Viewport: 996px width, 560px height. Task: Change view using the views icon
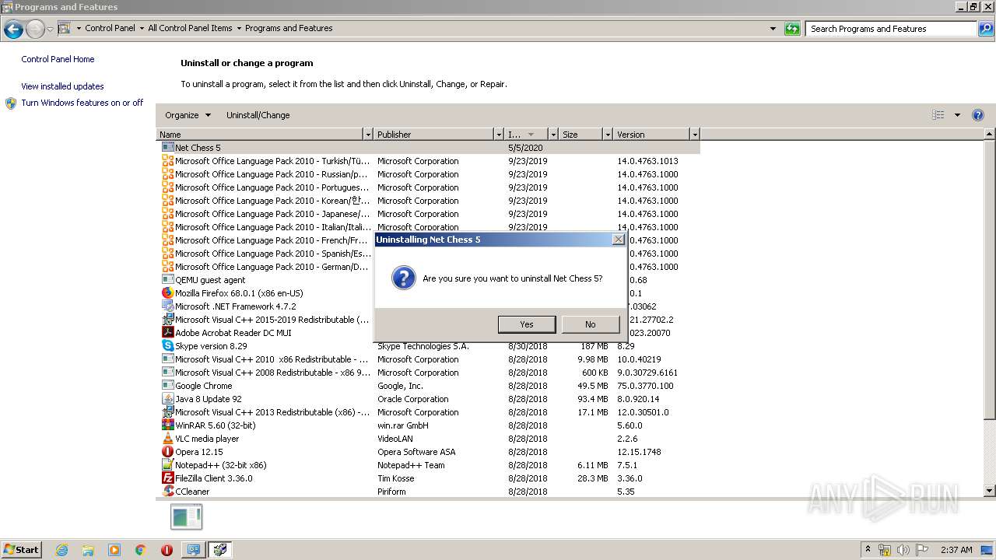[x=938, y=115]
